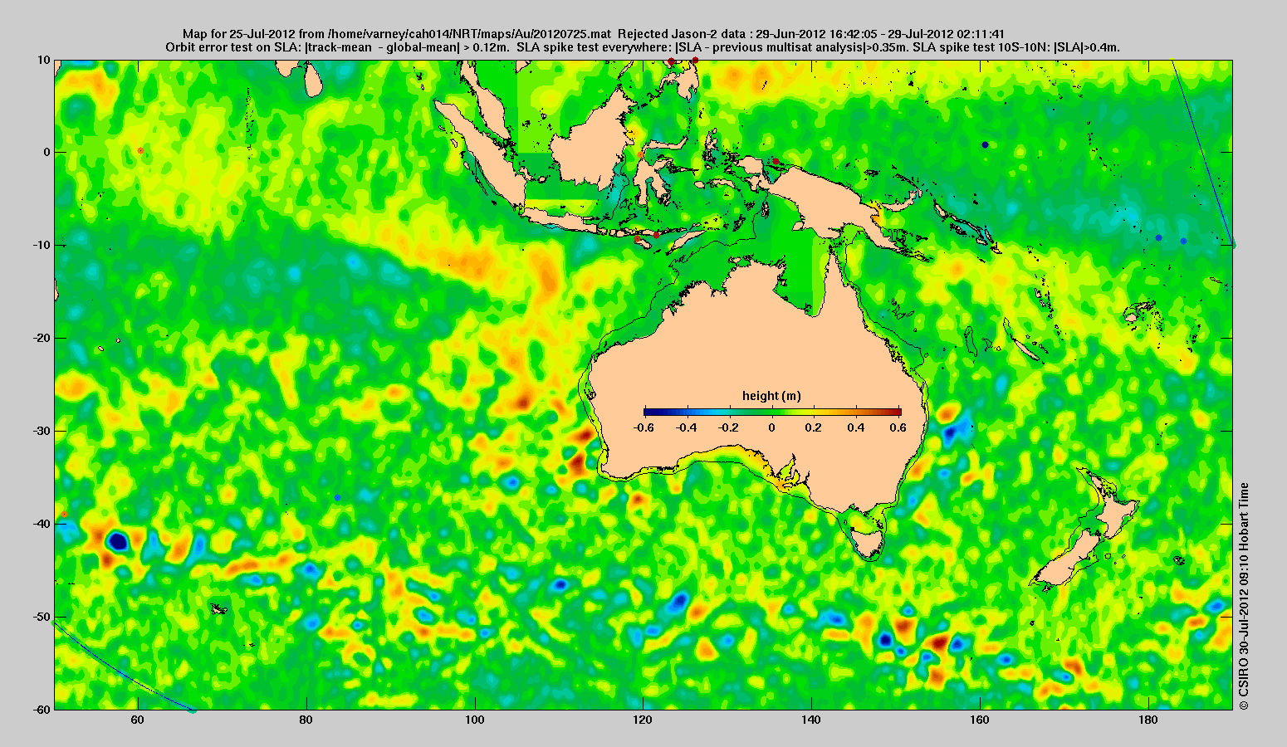This screenshot has width=1287, height=747.
Task: Click latitude axis label '-50'
Action: (41, 617)
